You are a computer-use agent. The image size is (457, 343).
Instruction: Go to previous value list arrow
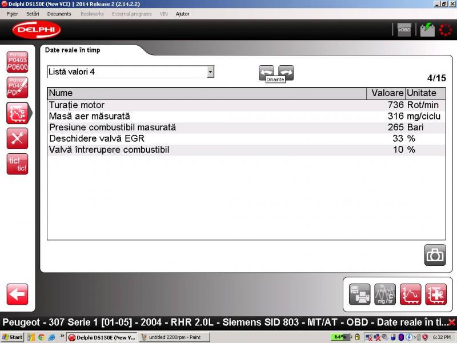click(x=266, y=73)
